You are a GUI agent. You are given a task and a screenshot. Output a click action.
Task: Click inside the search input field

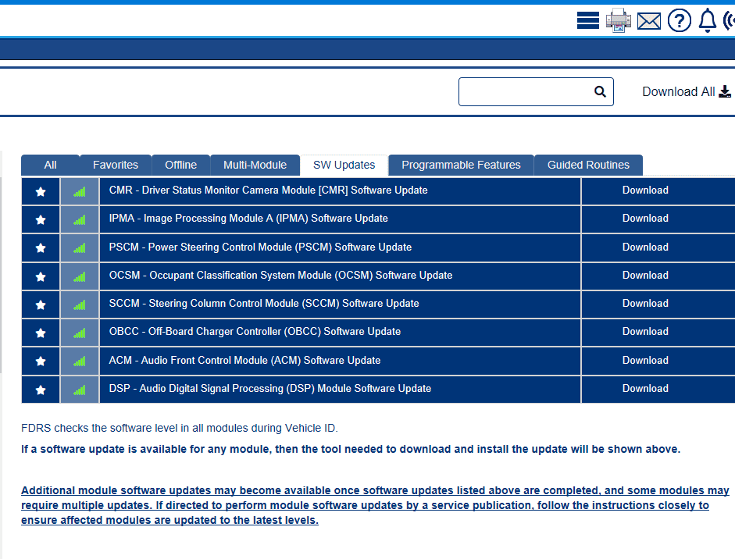click(525, 91)
